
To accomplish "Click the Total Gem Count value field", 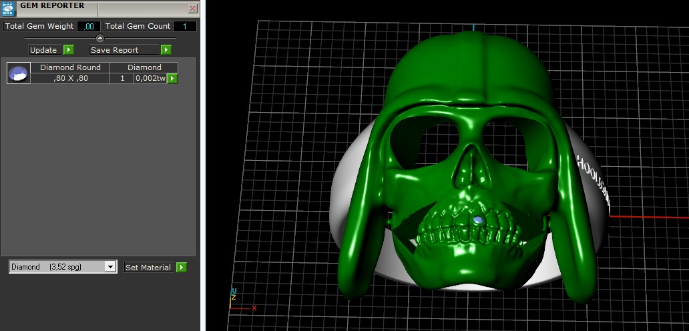I will 184,26.
